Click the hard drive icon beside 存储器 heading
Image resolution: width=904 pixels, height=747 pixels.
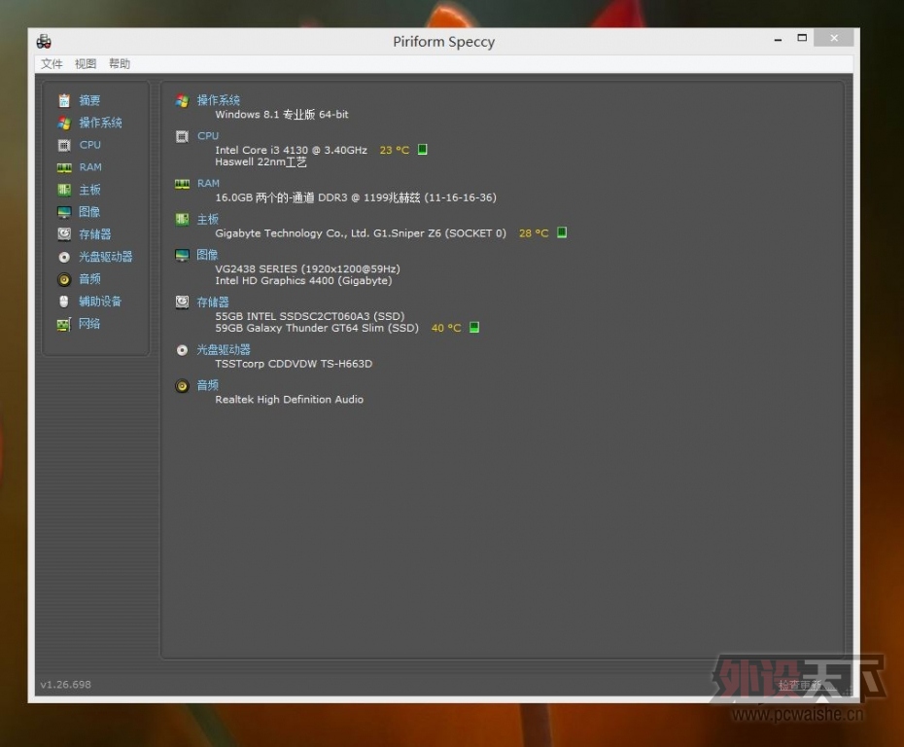tap(182, 302)
